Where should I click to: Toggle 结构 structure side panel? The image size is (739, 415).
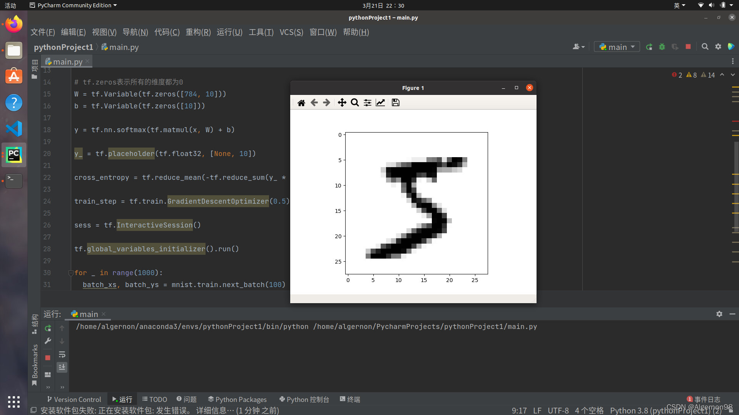pos(35,324)
